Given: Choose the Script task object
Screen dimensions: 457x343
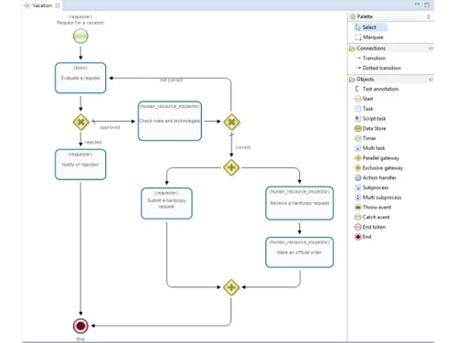Looking at the screenshot, I should point(370,118).
